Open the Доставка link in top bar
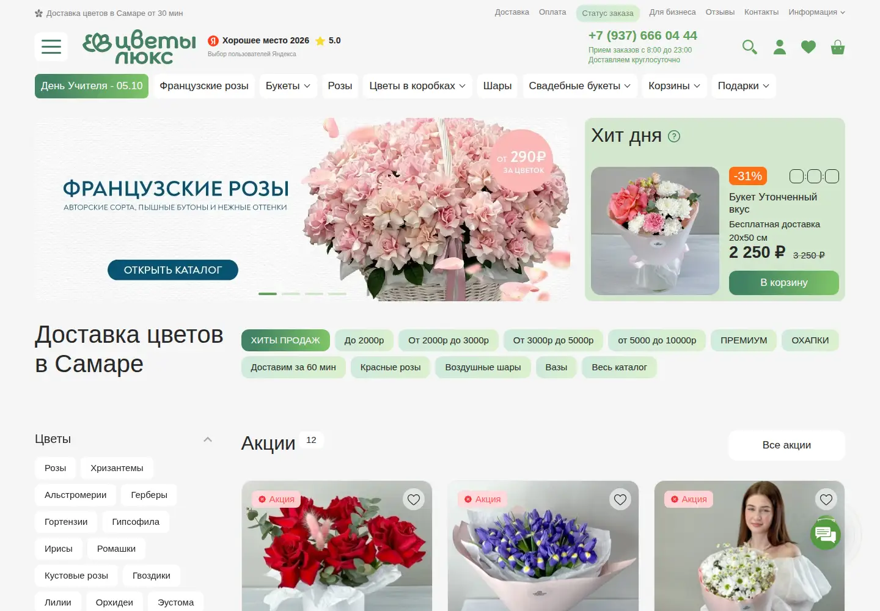Screen dimensions: 880x611 coord(512,12)
